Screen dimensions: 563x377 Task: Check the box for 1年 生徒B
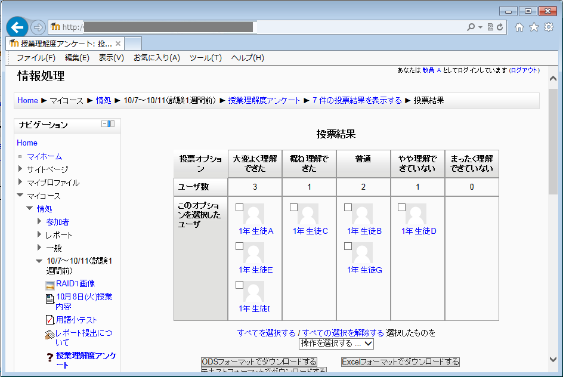[x=348, y=207]
